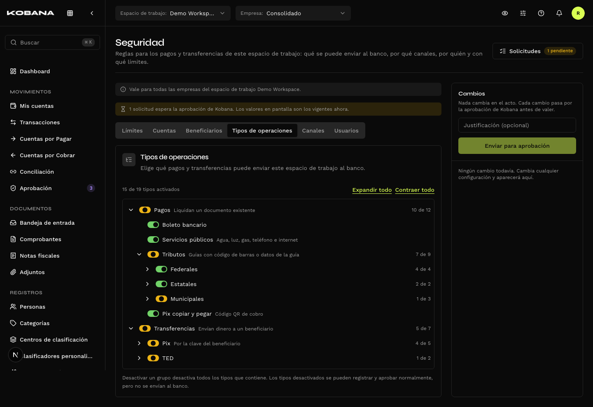This screenshot has width=593, height=407.
Task: Open Cuentas por Cobrar
Action: point(52,155)
